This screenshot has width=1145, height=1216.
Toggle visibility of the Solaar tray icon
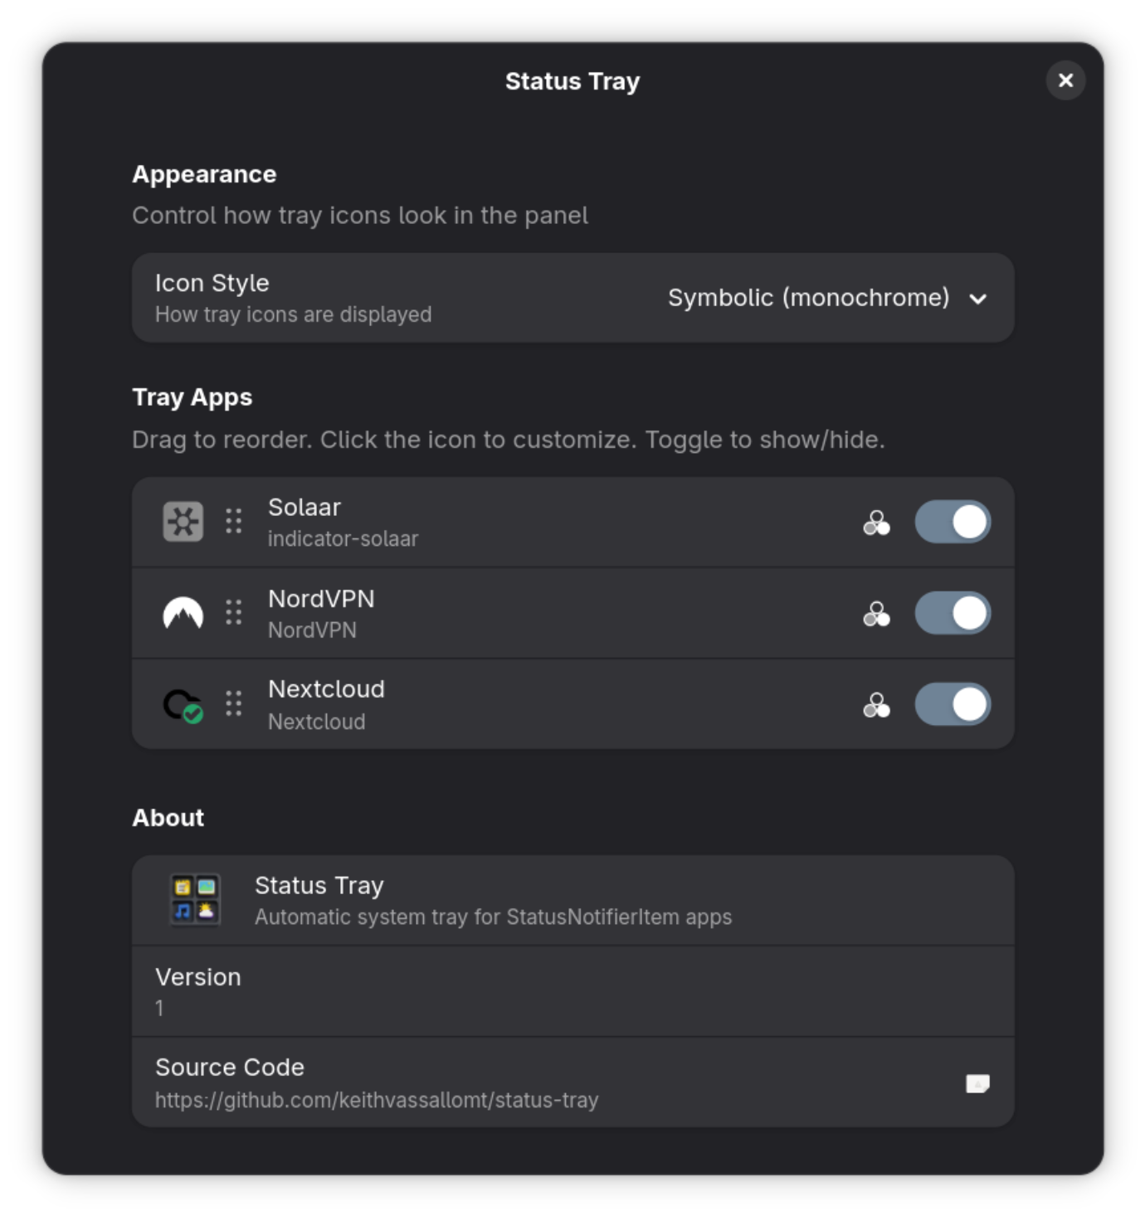[953, 522]
